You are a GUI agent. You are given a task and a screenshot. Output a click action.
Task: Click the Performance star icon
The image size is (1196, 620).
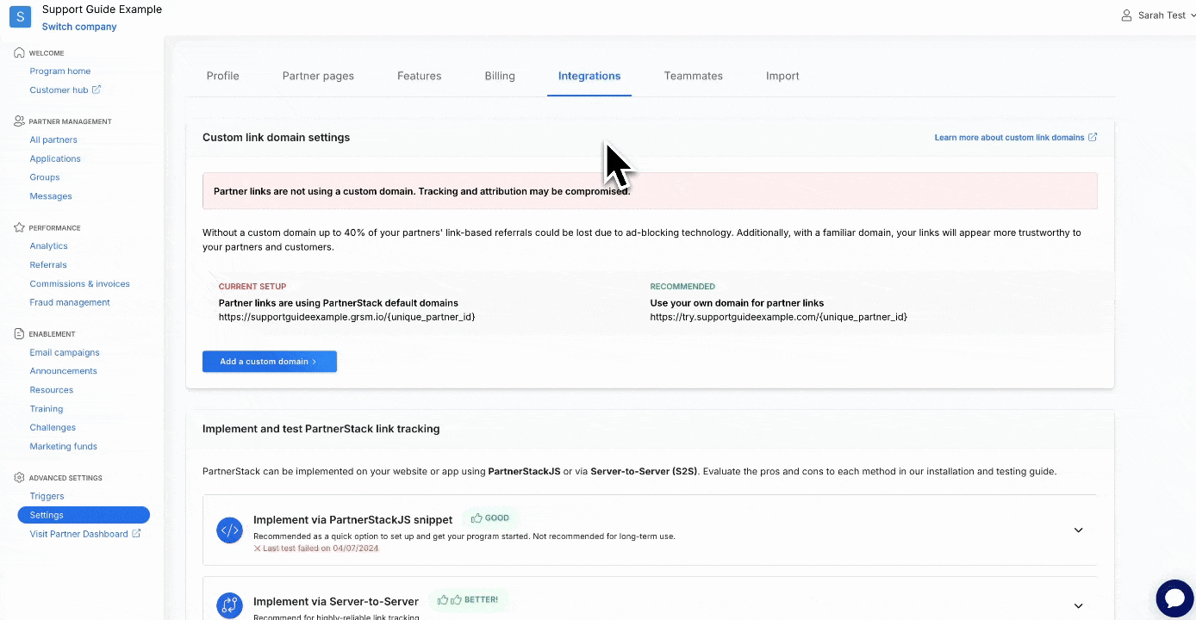pos(19,228)
